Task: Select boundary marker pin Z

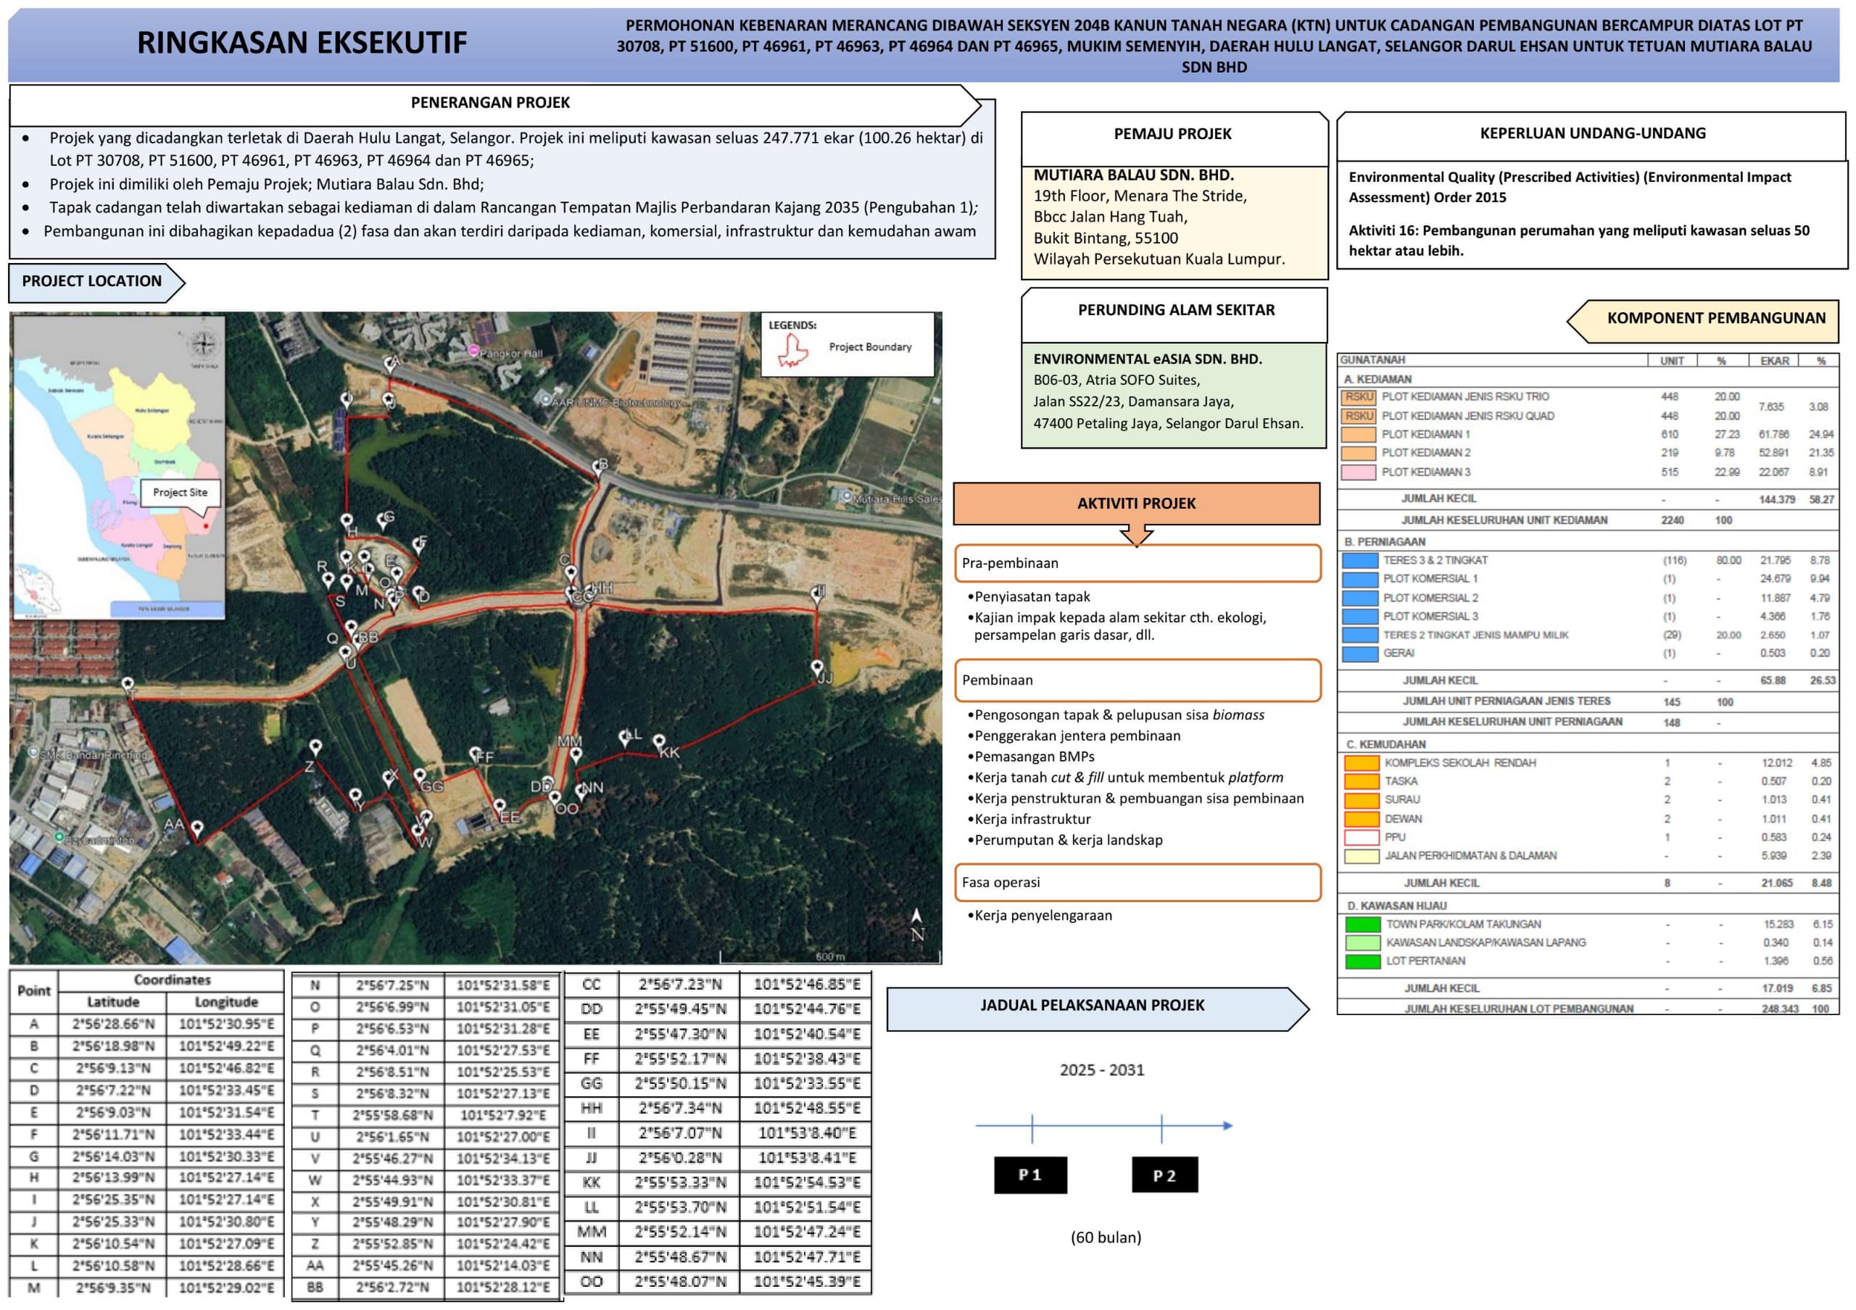Action: 315,748
